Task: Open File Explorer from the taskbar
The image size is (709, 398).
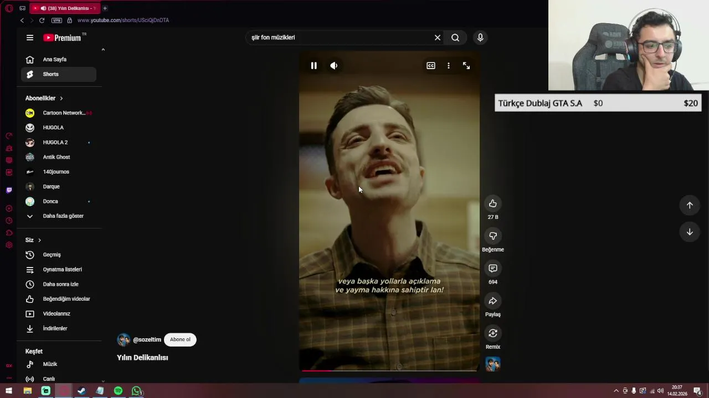Action: pos(27,391)
